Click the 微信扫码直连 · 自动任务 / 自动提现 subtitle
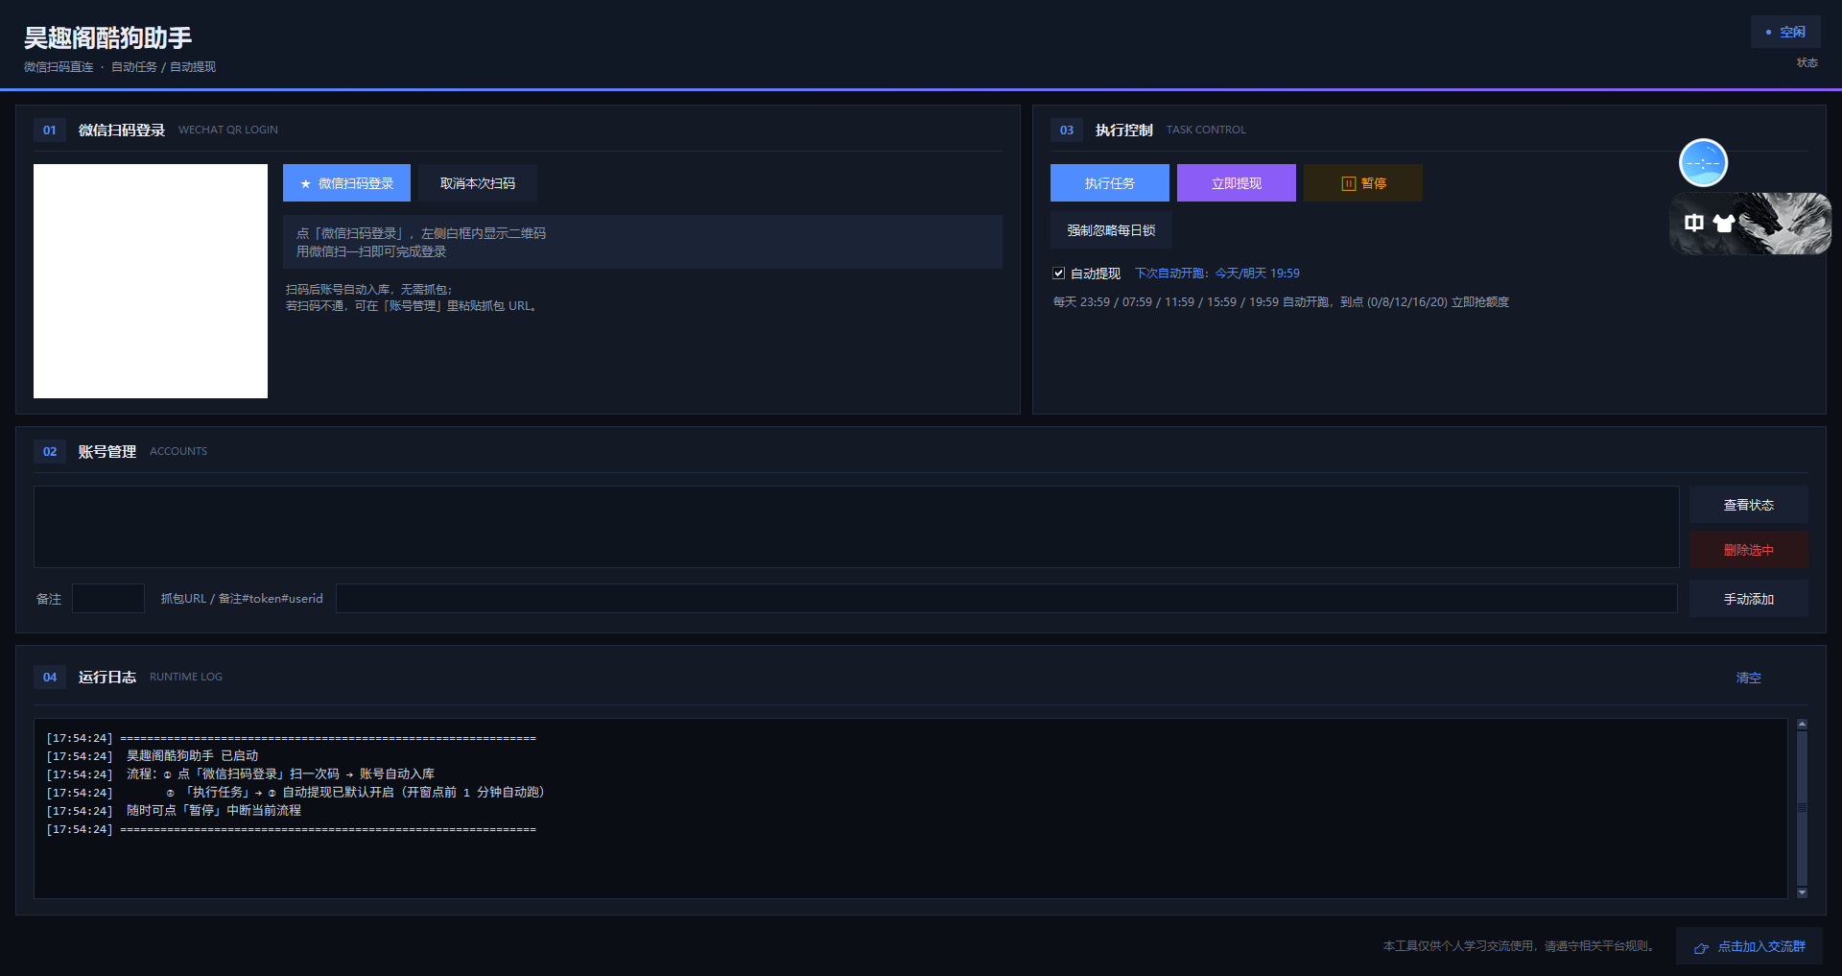 [120, 67]
